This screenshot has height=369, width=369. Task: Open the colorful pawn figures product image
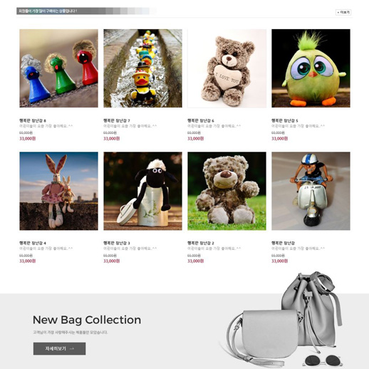58,68
